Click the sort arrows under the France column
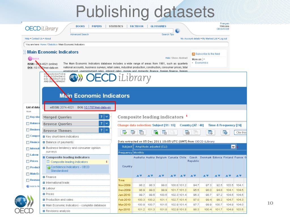The image size is (290, 217). [238, 176]
